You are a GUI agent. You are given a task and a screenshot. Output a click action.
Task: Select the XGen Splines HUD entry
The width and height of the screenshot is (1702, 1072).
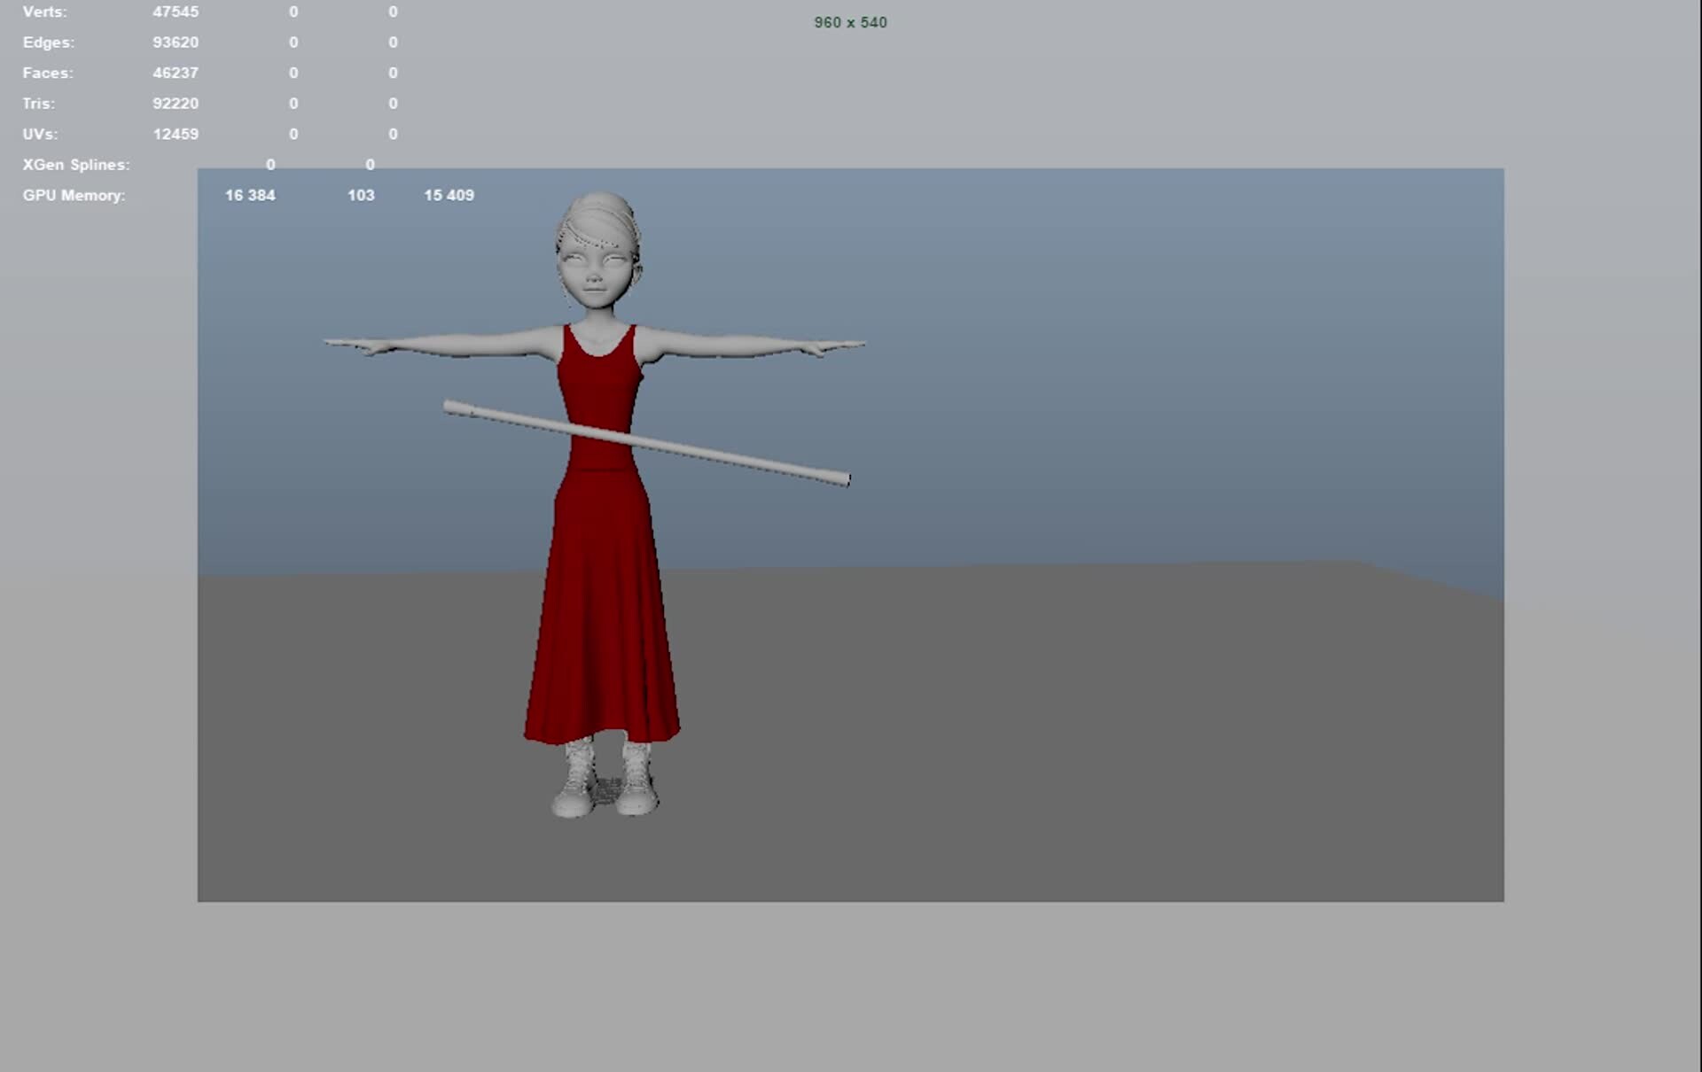coord(75,165)
